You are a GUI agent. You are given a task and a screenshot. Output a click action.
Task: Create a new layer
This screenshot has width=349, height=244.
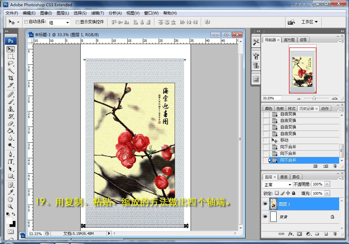pos(326,234)
